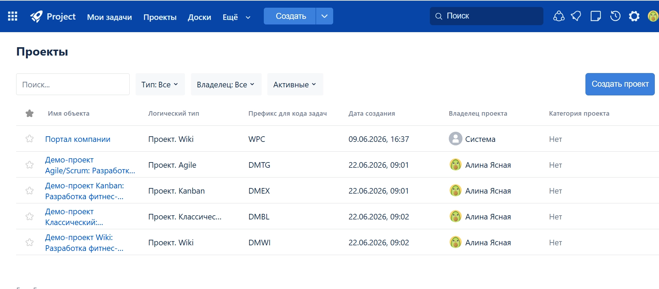Open the Портал компании project link
This screenshot has width=659, height=289.
pyautogui.click(x=78, y=139)
